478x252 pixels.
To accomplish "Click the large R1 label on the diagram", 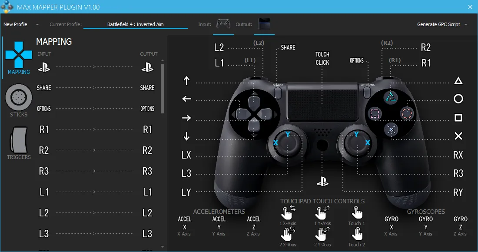I will coord(426,63).
